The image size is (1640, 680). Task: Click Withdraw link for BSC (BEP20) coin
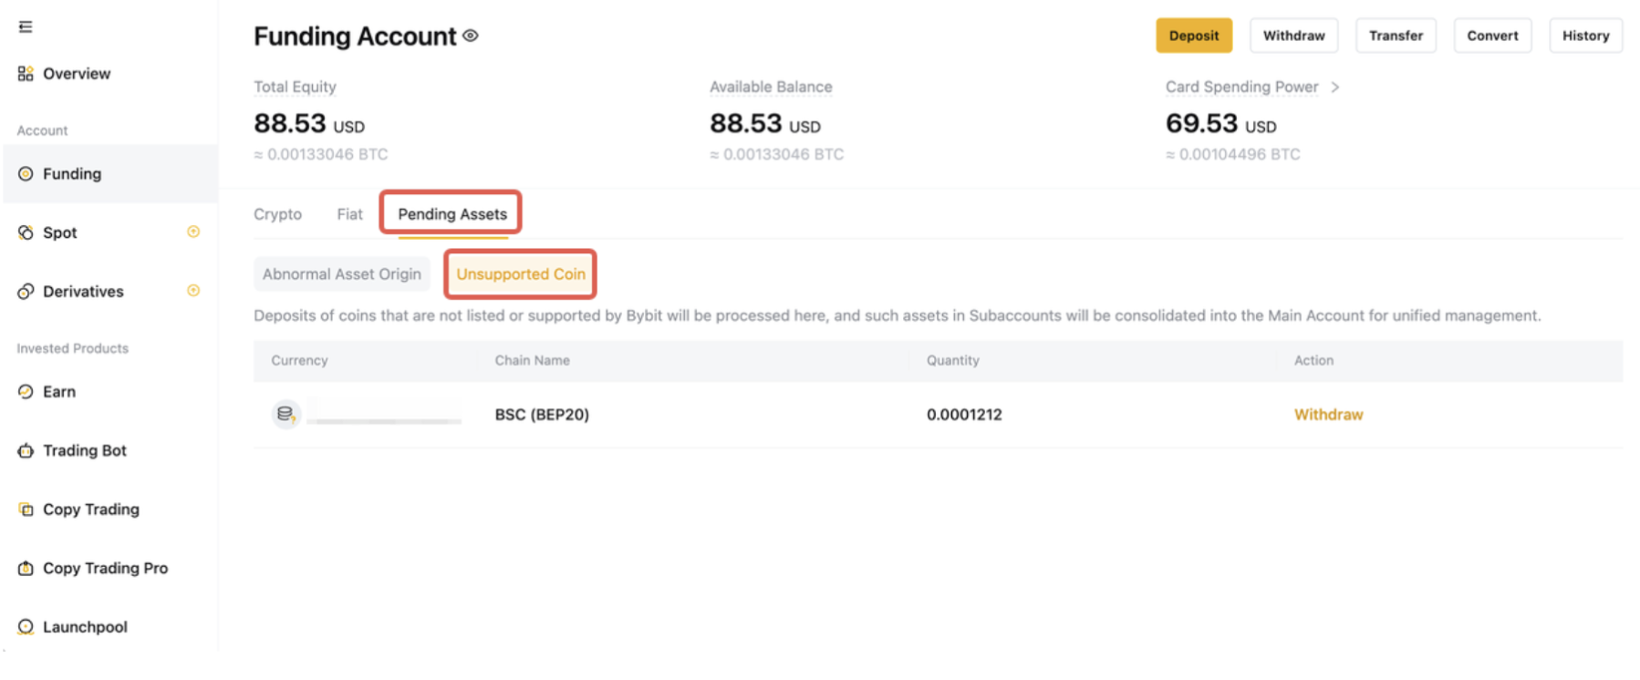(1328, 415)
